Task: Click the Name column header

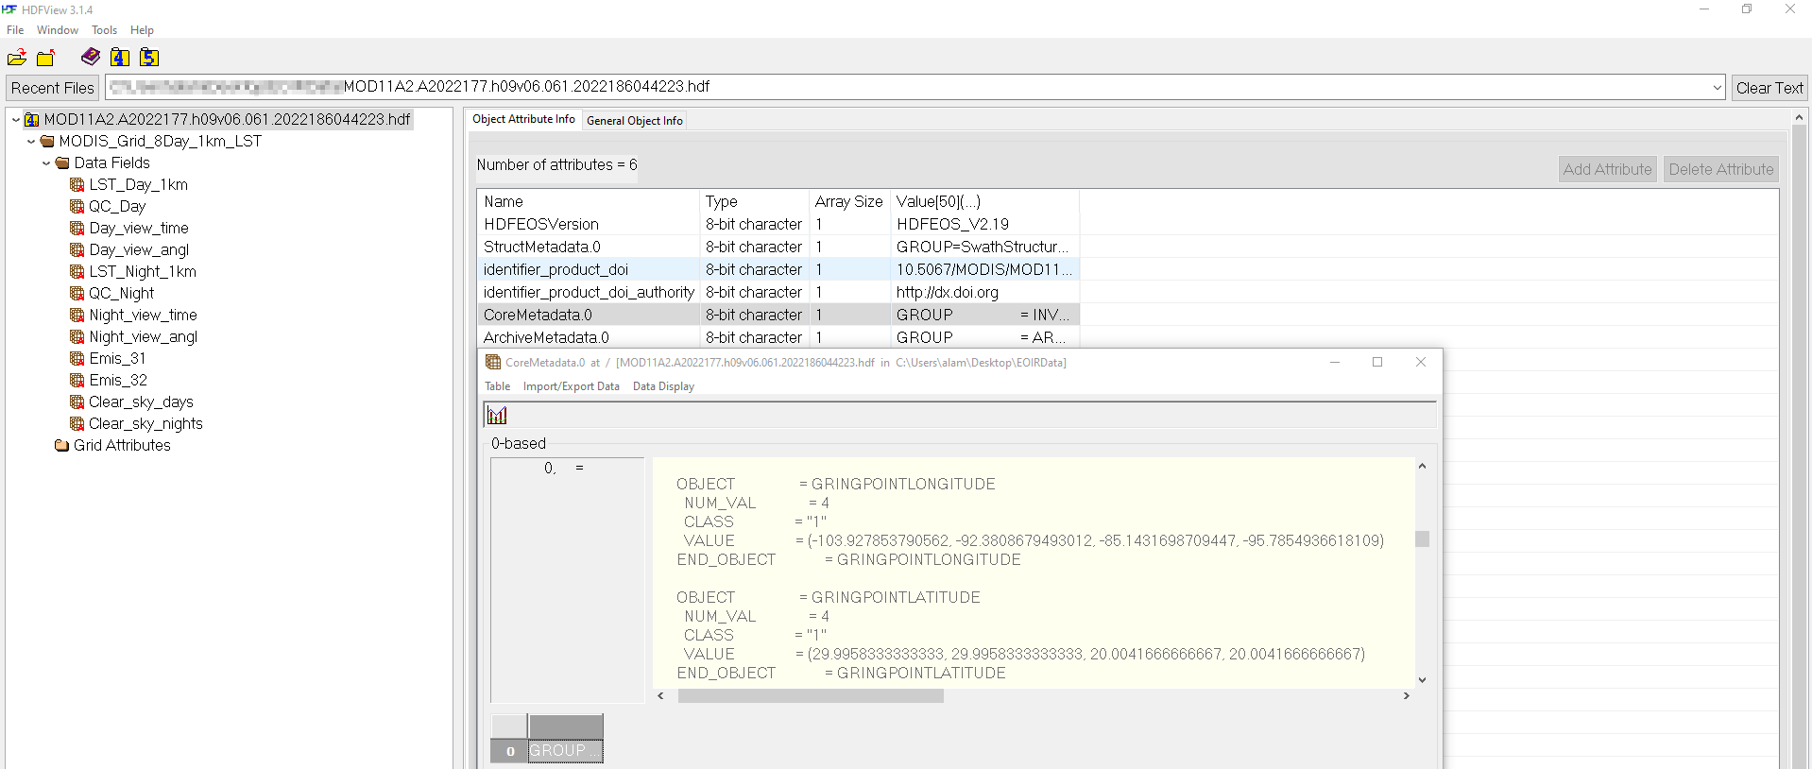Action: 588,201
